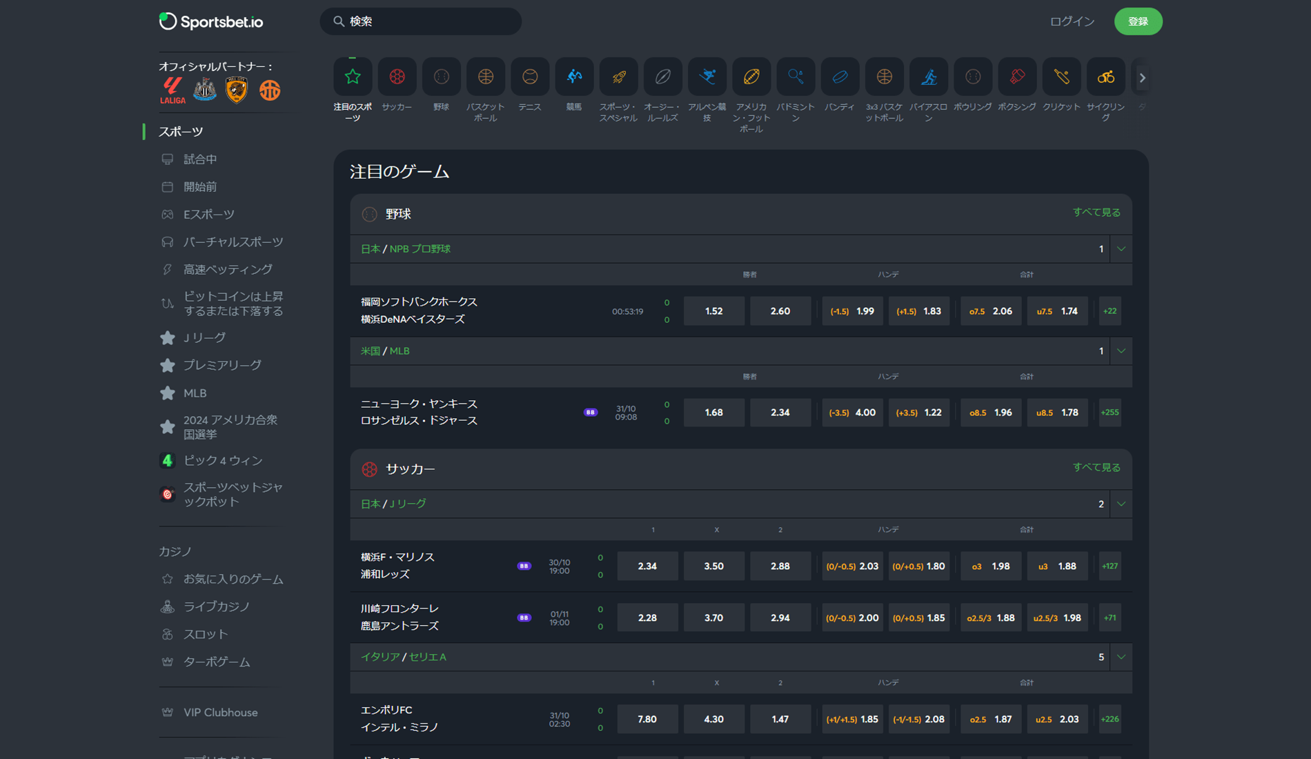Screen dimensions: 1311x759
Task: Select the 1.47 odds for Inter Milan
Action: click(x=780, y=720)
